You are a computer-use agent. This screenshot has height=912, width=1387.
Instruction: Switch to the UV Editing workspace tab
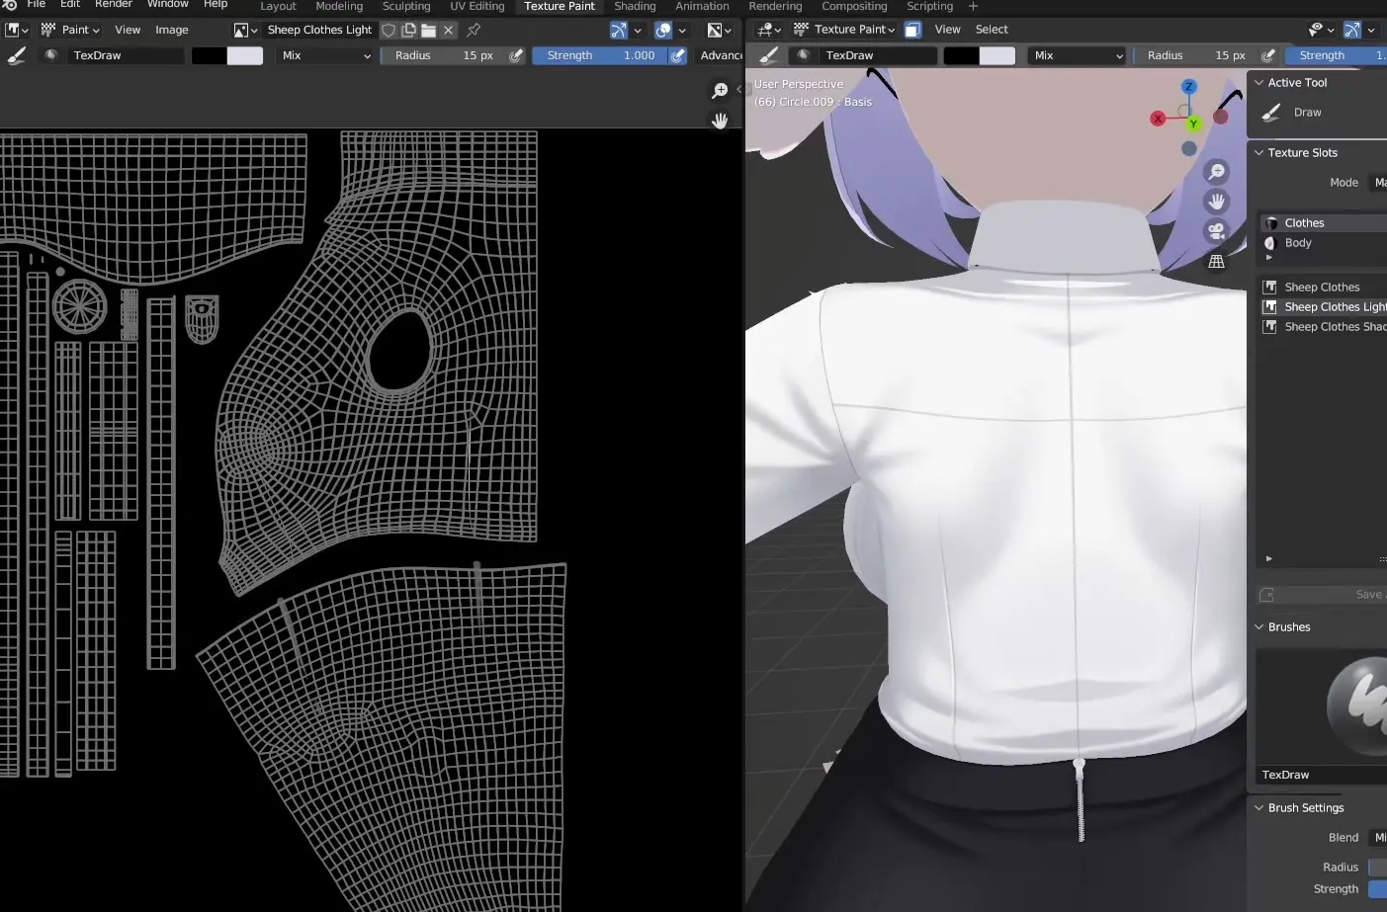coord(477,6)
